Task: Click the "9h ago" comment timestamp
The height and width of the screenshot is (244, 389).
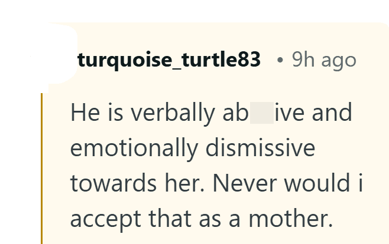Action: coord(324,60)
